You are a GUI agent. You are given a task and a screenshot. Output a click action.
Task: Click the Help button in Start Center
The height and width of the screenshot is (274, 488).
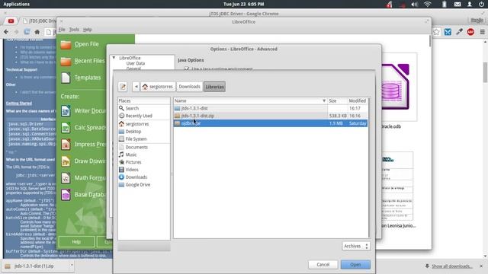point(76,241)
